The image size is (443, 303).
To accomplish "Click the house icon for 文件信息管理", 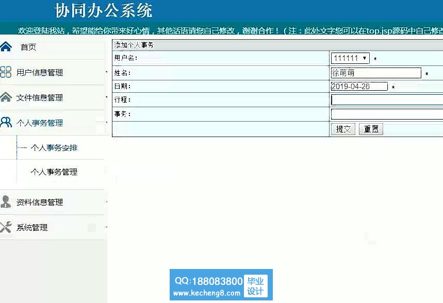I will tap(6, 97).
